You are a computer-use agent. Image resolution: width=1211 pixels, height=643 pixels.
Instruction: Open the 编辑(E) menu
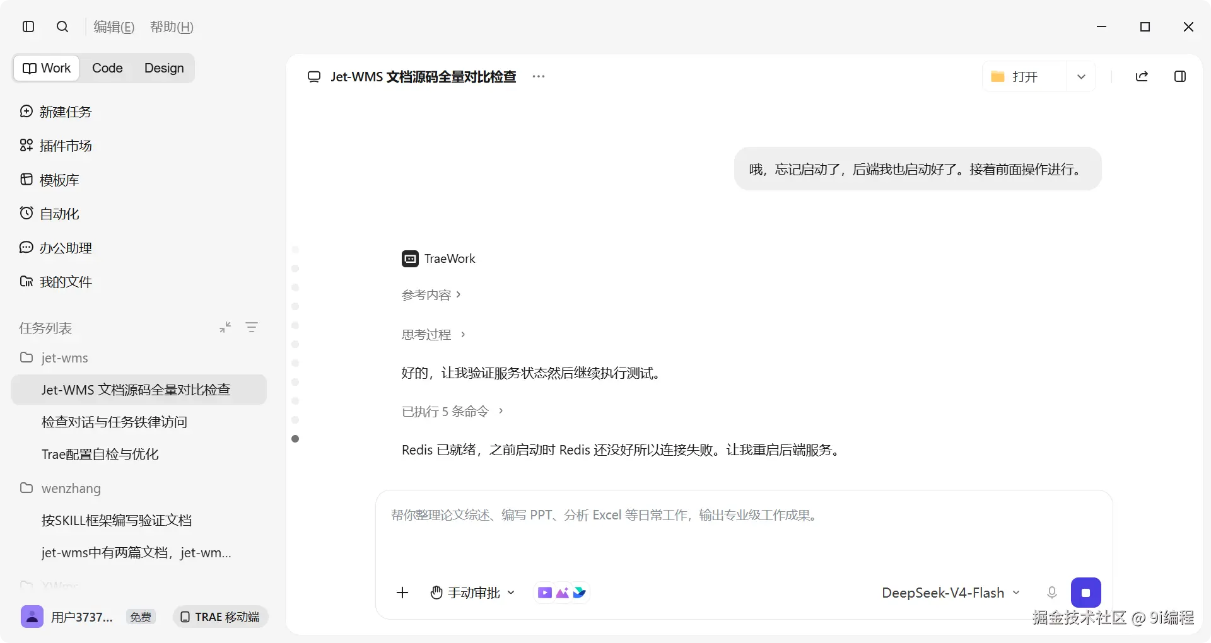coord(114,27)
